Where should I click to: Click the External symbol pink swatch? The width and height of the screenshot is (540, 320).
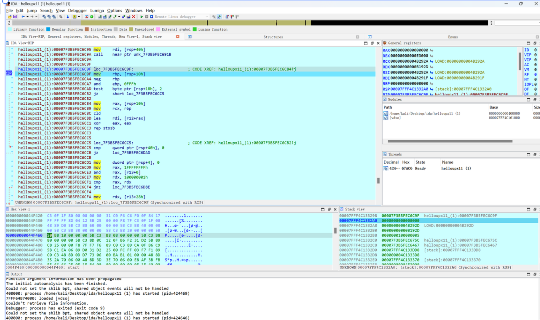coord(158,29)
